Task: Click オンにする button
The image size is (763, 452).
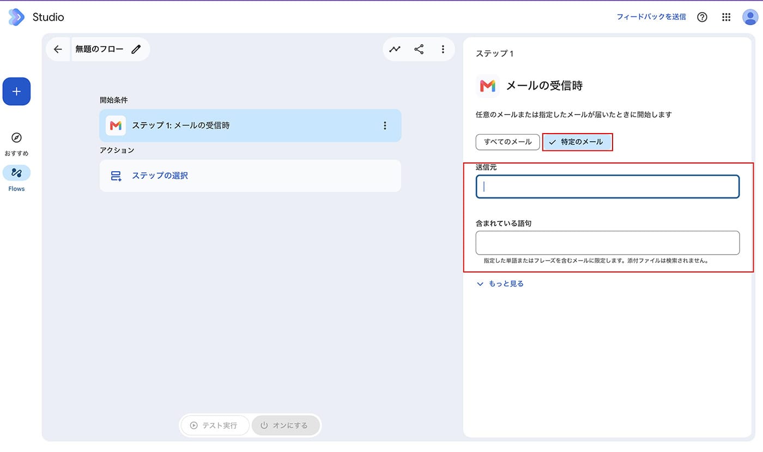Action: pyautogui.click(x=285, y=425)
